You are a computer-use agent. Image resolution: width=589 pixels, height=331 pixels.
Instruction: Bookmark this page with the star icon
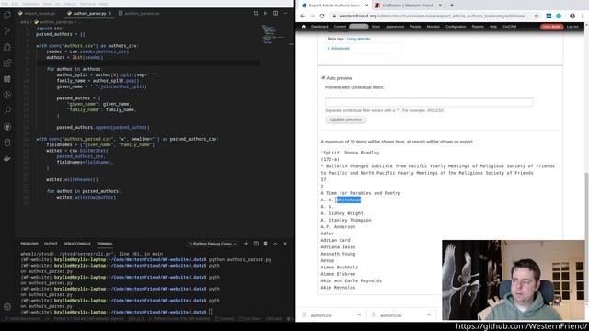click(537, 17)
